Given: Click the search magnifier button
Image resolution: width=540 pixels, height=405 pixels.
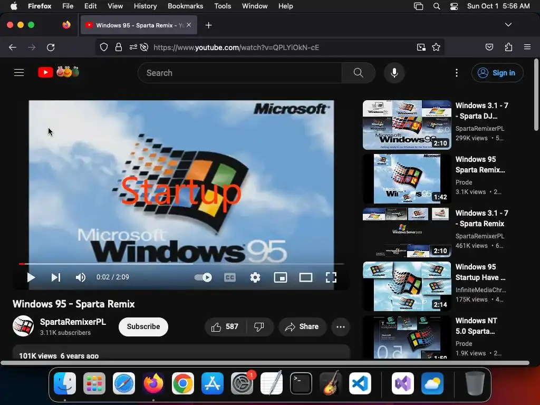Looking at the screenshot, I should 358,73.
